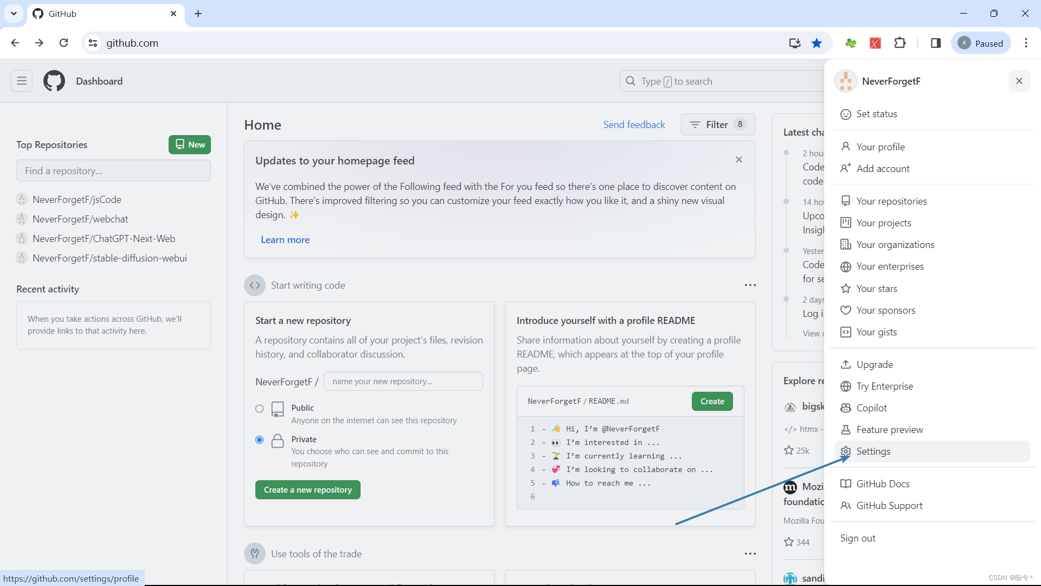This screenshot has height=586, width=1041.
Task: Select the Public repository option
Action: 259,409
